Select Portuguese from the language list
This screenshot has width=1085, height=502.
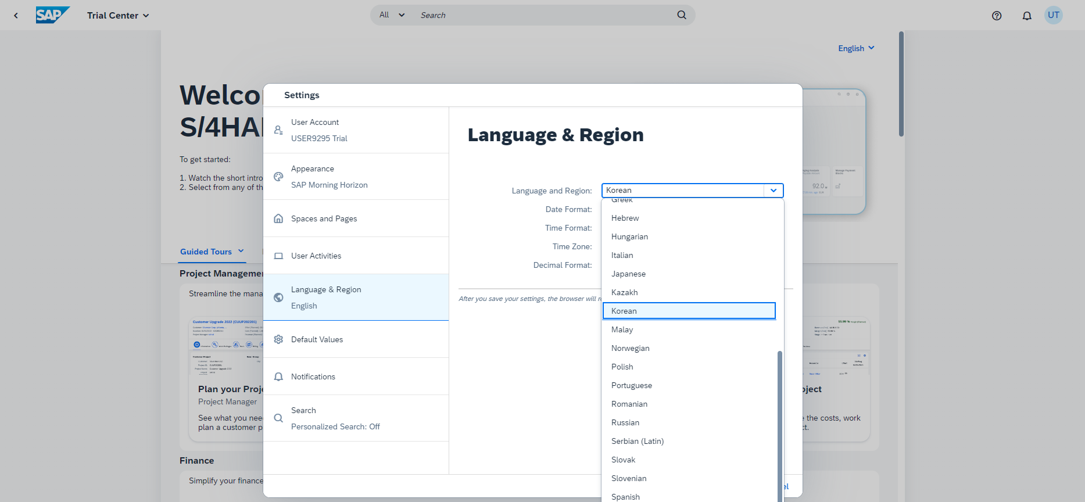tap(689, 385)
